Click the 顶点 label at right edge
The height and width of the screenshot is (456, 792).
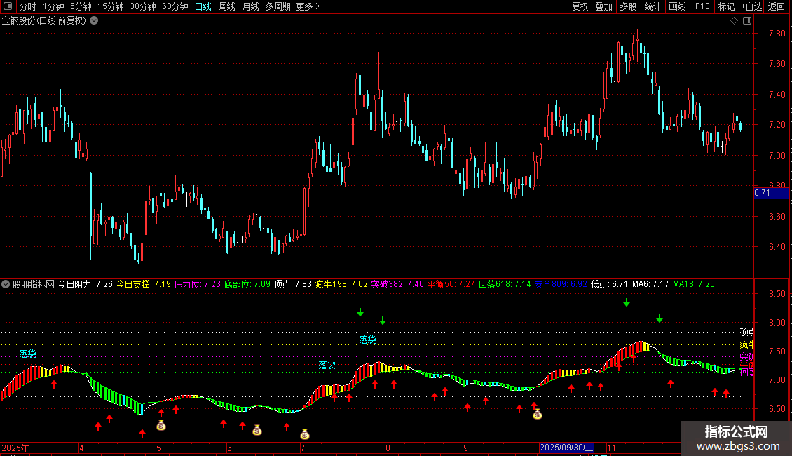747,332
